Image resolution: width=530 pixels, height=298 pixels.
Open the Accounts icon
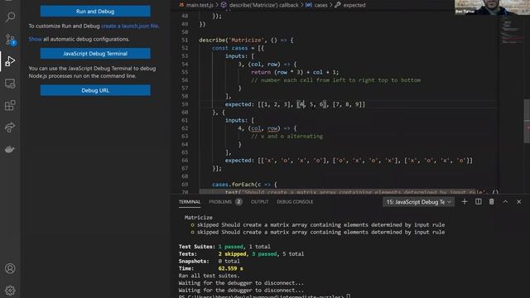click(10, 268)
